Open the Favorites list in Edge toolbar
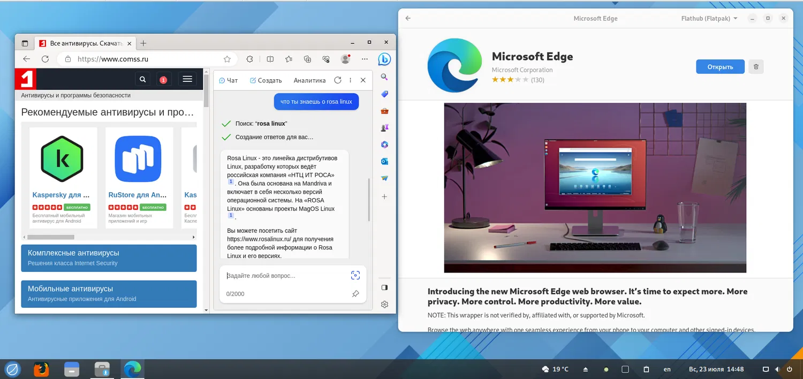The height and width of the screenshot is (379, 803). tap(289, 59)
